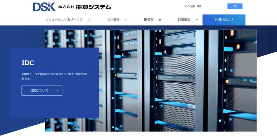The width and height of the screenshot is (277, 137).
Task: Go to the IR情報 menu item
Action: 149,20
